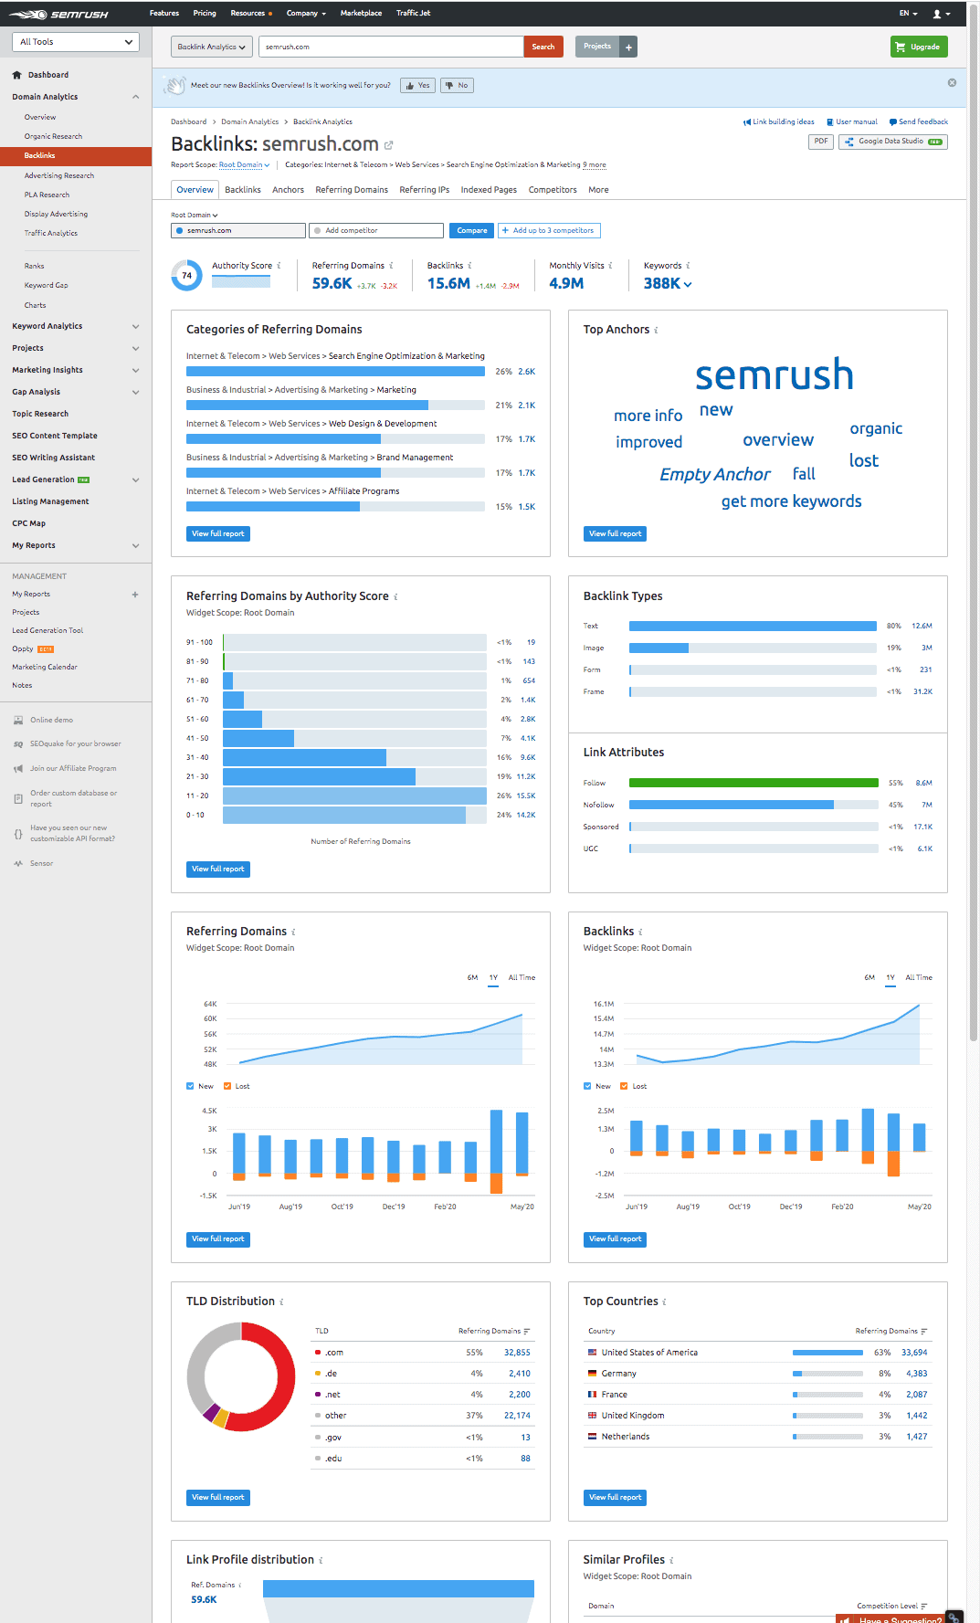Click the Dashboard home icon in sidebar

pyautogui.click(x=17, y=75)
